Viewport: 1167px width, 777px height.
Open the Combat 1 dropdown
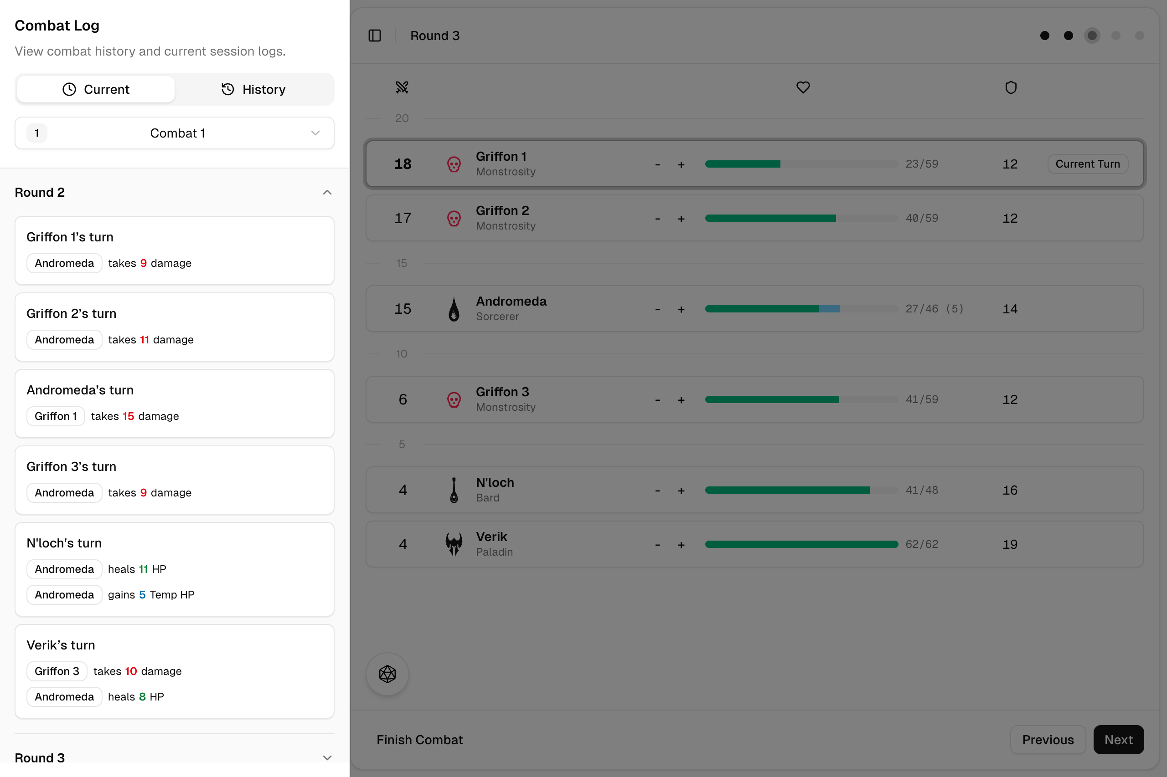[175, 133]
